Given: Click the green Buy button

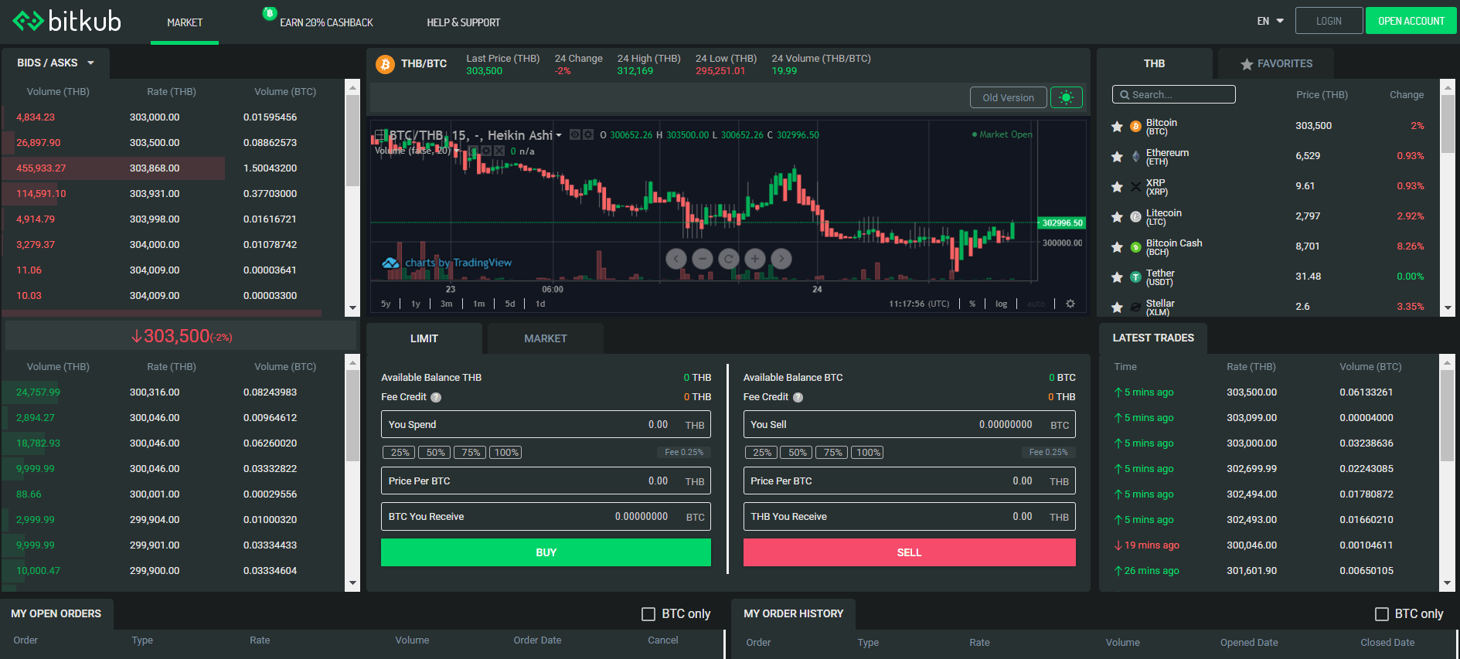Looking at the screenshot, I should click(546, 552).
